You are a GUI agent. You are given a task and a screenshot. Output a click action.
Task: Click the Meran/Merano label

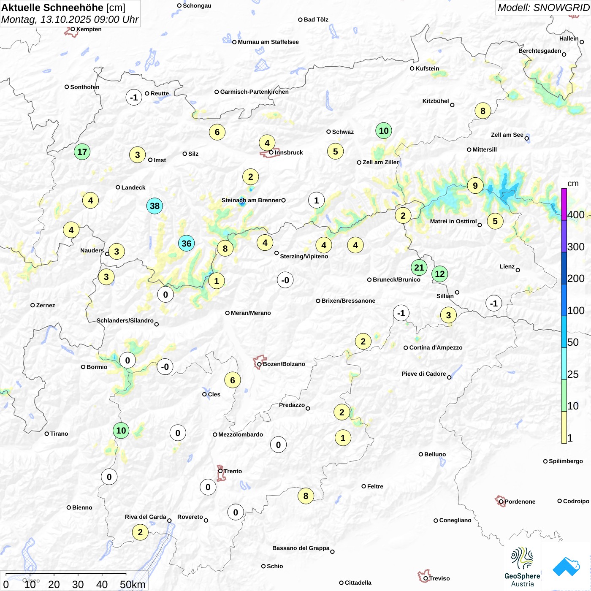(x=251, y=313)
